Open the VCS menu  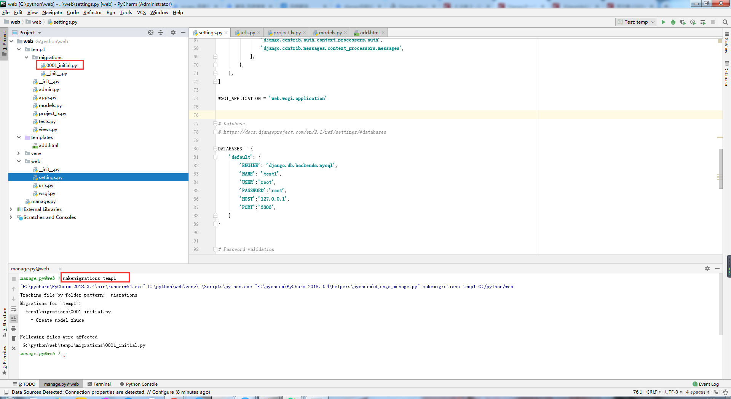pos(141,12)
